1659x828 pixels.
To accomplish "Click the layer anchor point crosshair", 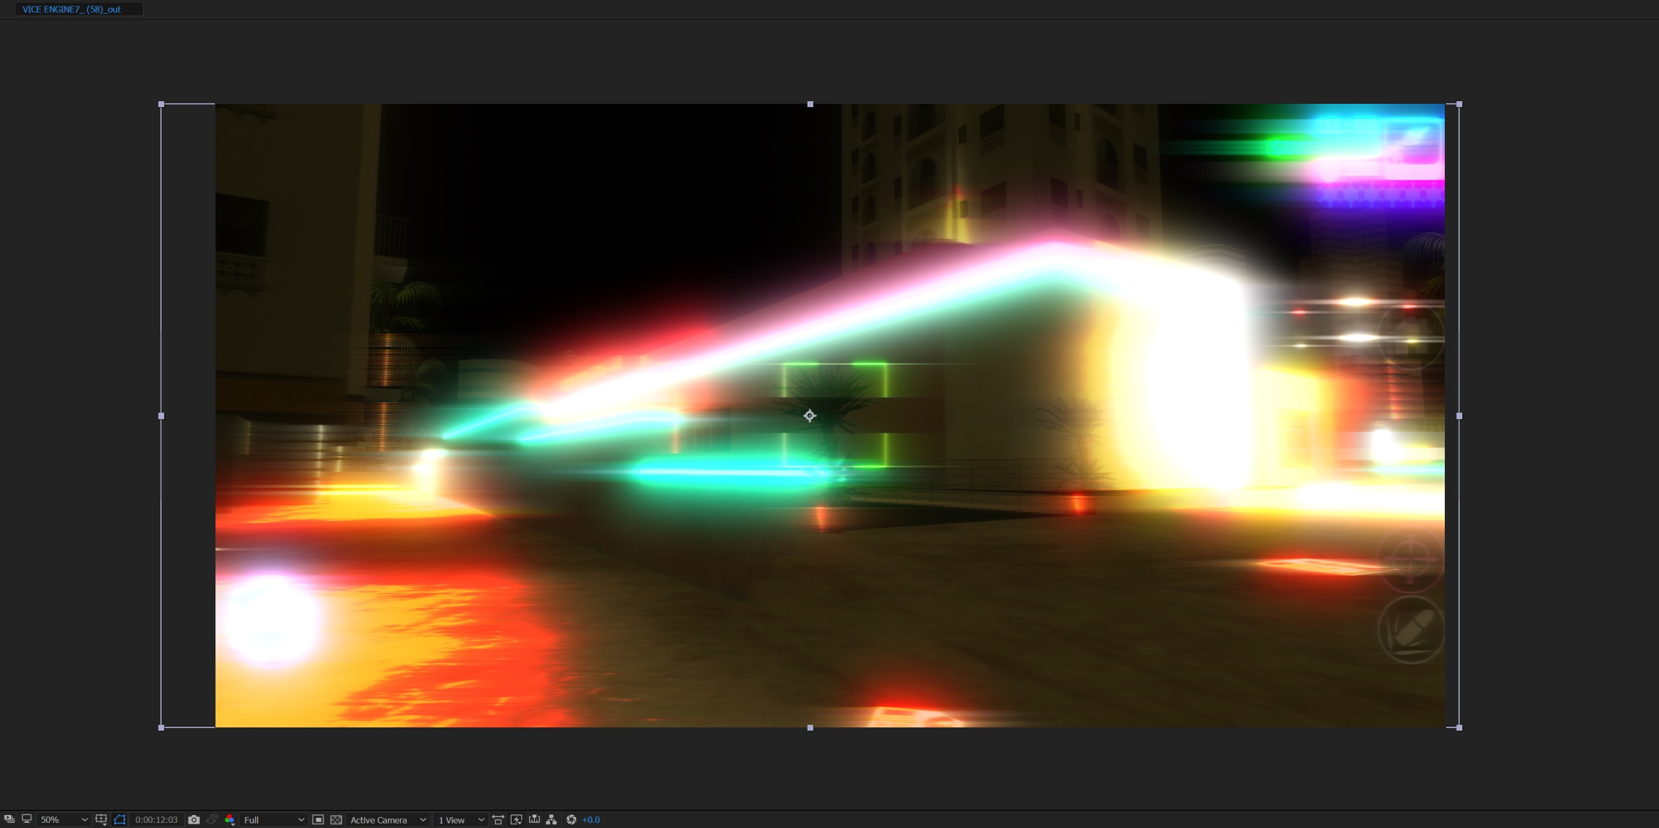I will coord(809,416).
